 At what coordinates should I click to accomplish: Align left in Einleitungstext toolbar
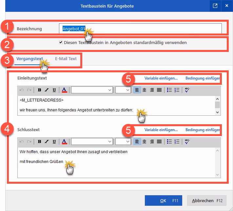click(x=137, y=90)
